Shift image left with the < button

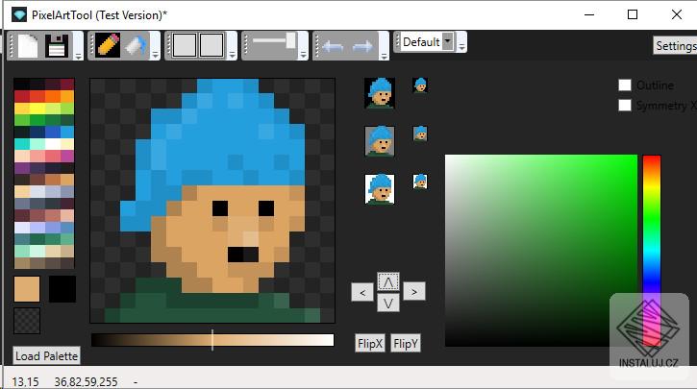362,292
